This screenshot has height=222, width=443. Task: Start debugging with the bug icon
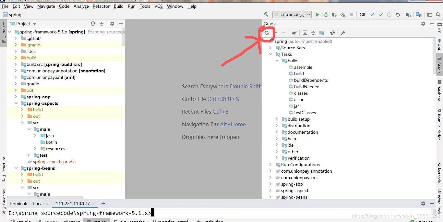[326, 15]
